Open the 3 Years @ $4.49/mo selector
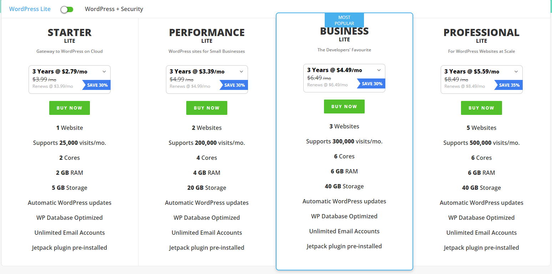This screenshot has height=274, width=552. 344,78
